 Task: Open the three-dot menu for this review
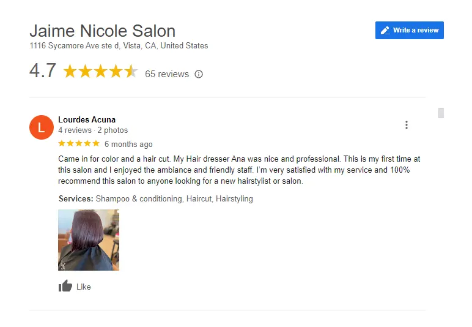[x=407, y=125]
